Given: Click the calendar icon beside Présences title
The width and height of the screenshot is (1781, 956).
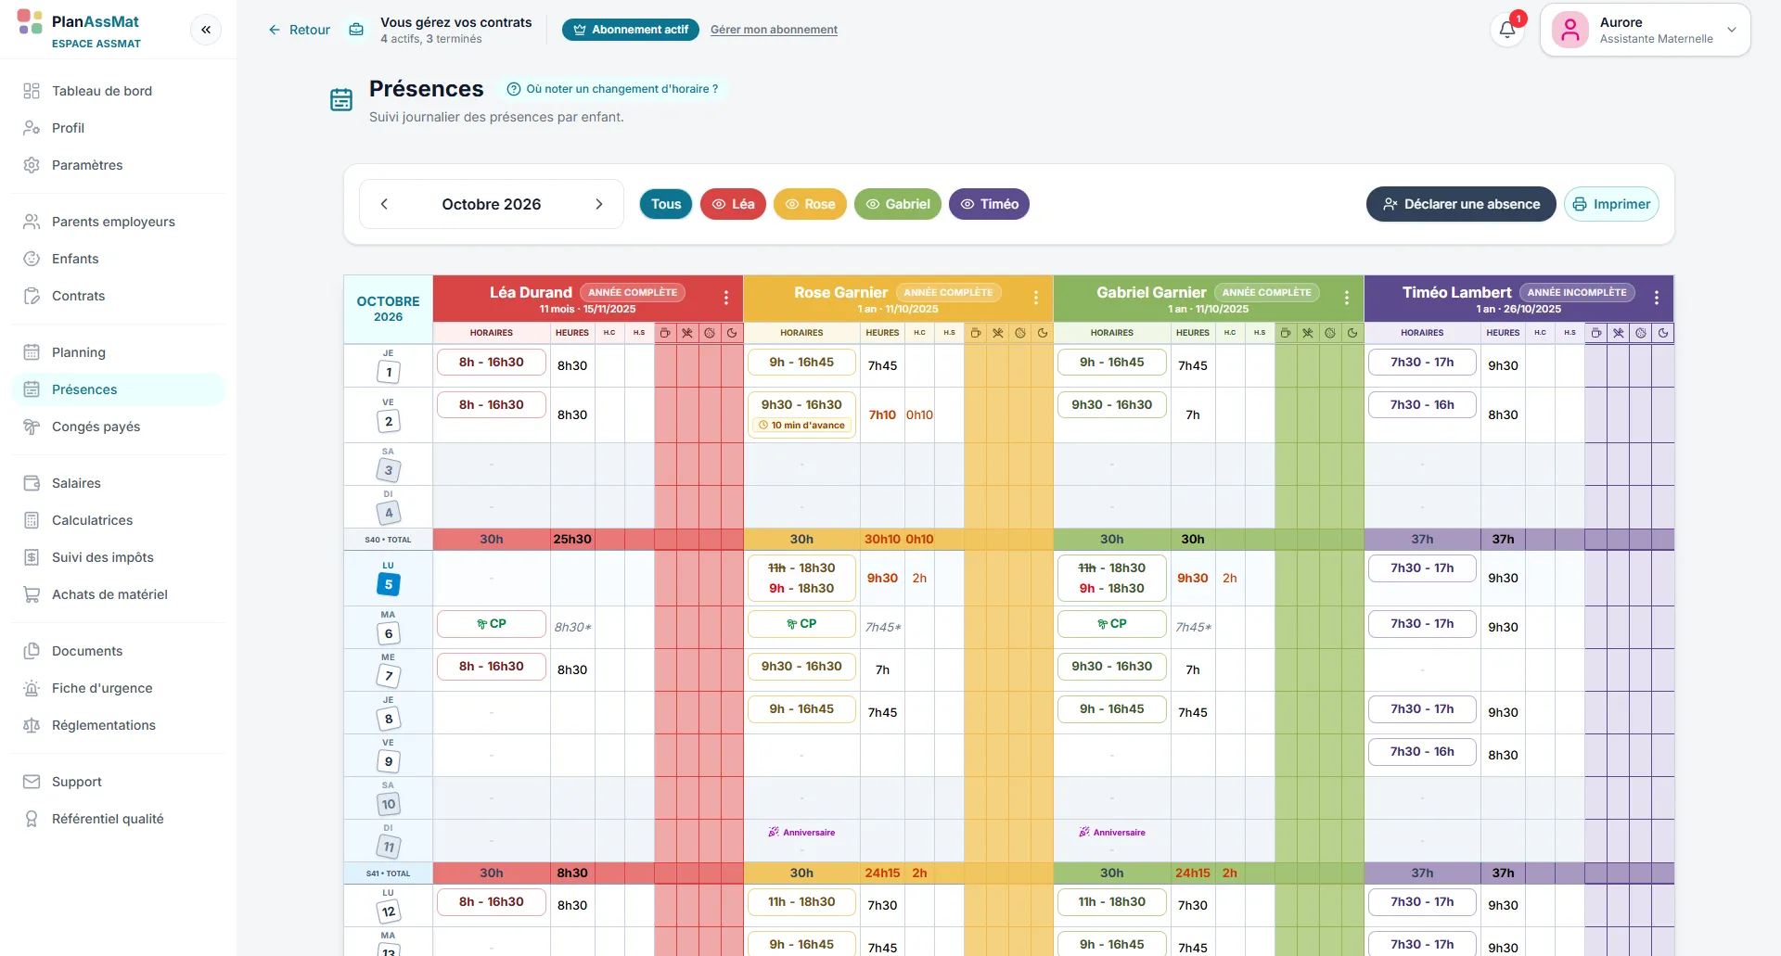Looking at the screenshot, I should click(341, 99).
